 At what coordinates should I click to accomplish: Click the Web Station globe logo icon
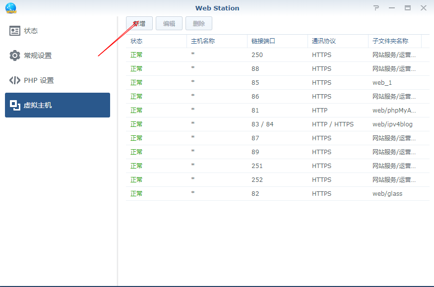[x=11, y=8]
